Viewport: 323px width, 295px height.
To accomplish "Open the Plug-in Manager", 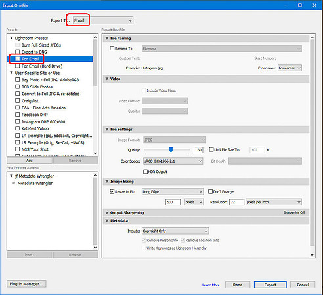I will click(26, 284).
